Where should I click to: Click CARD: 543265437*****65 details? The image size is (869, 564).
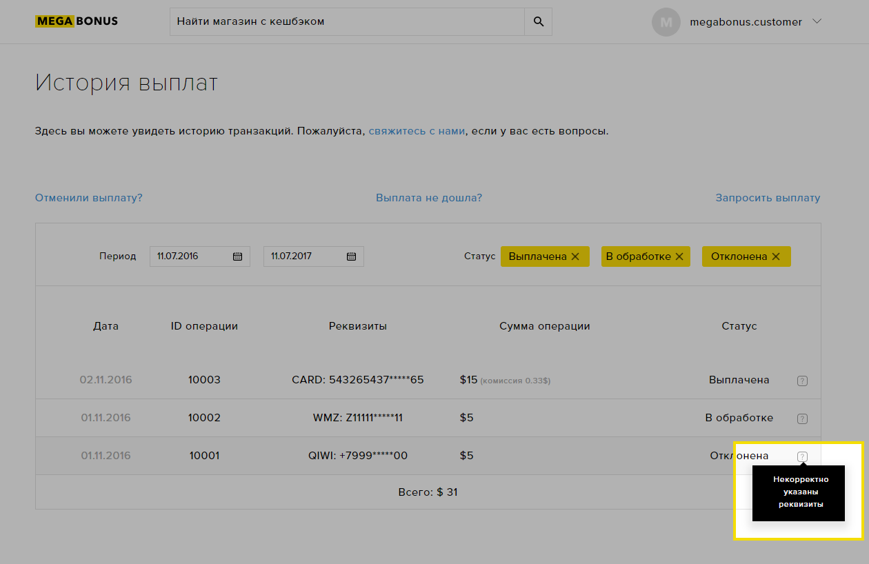coord(358,380)
